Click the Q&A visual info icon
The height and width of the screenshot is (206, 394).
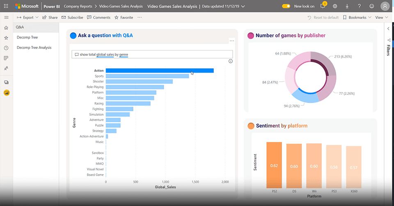(230, 61)
